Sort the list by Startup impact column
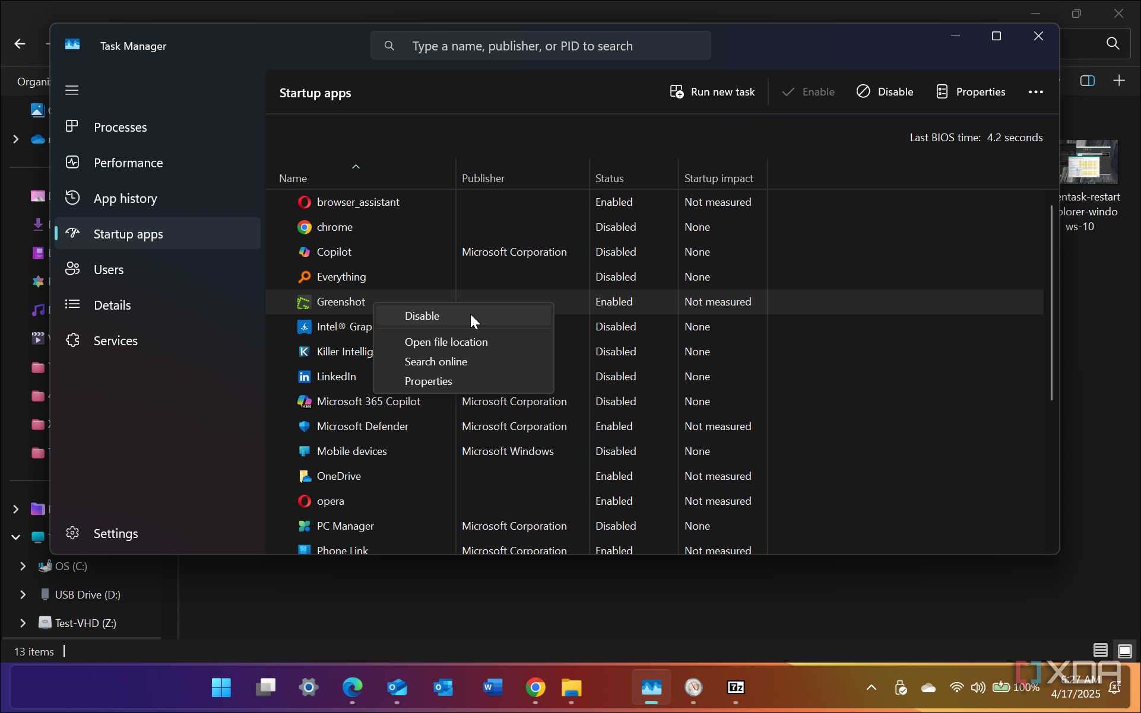 point(718,179)
